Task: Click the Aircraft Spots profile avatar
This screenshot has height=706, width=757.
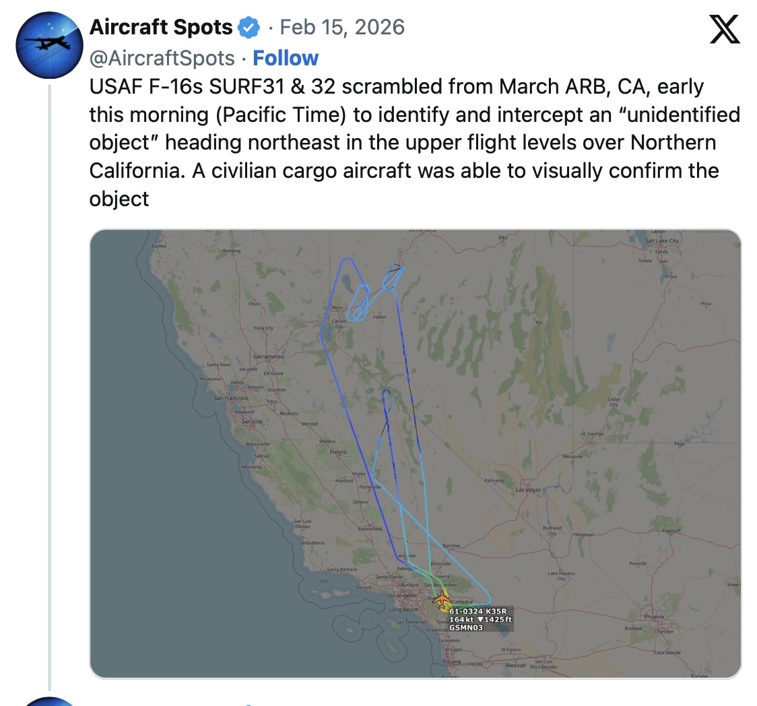Action: pos(49,45)
